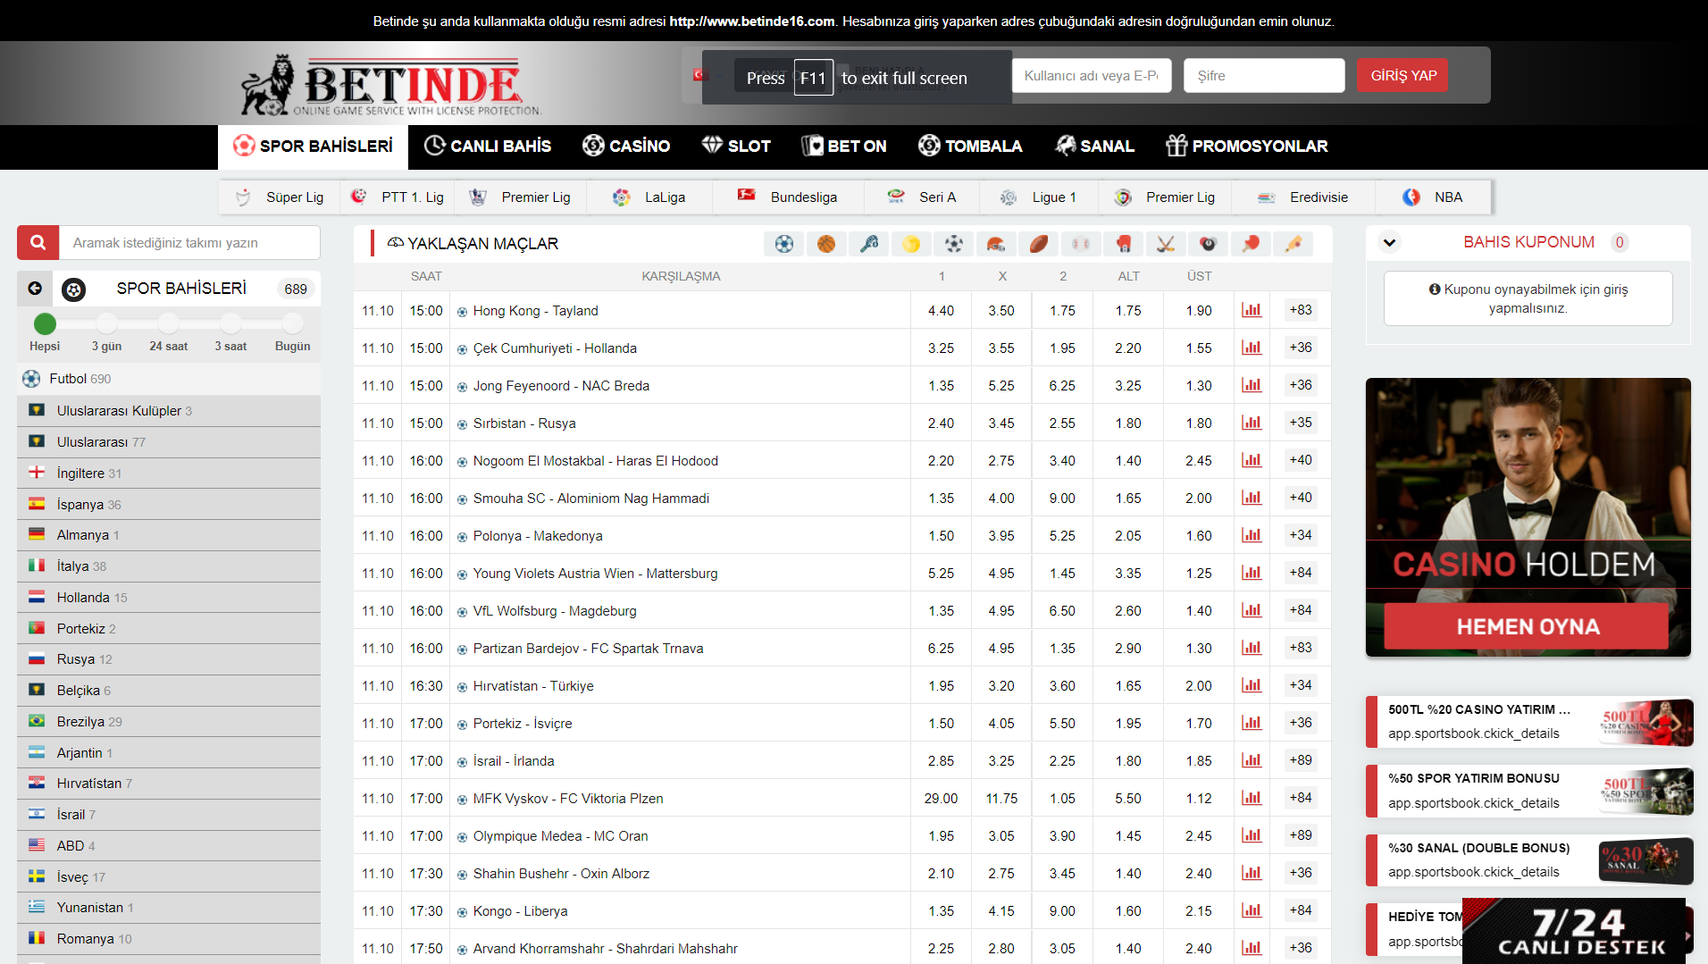Filter upcoming matches by volleyball icon

[x=911, y=244]
